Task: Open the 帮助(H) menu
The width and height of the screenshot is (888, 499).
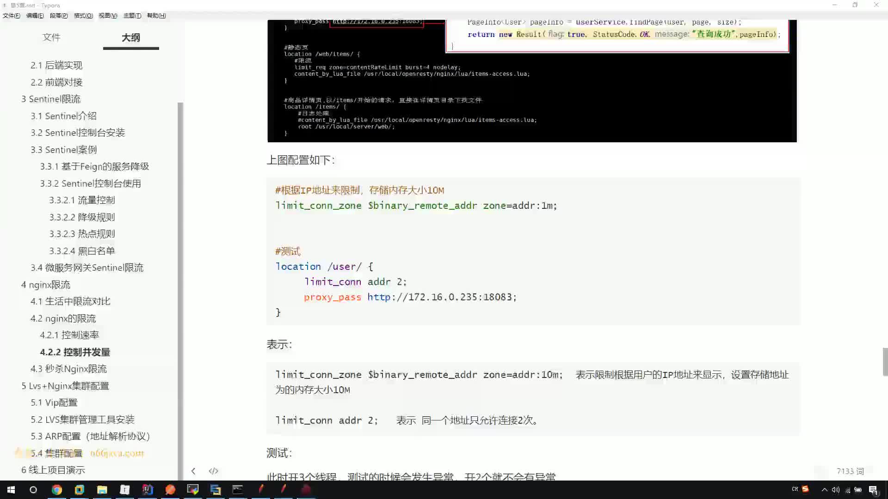Action: [156, 15]
